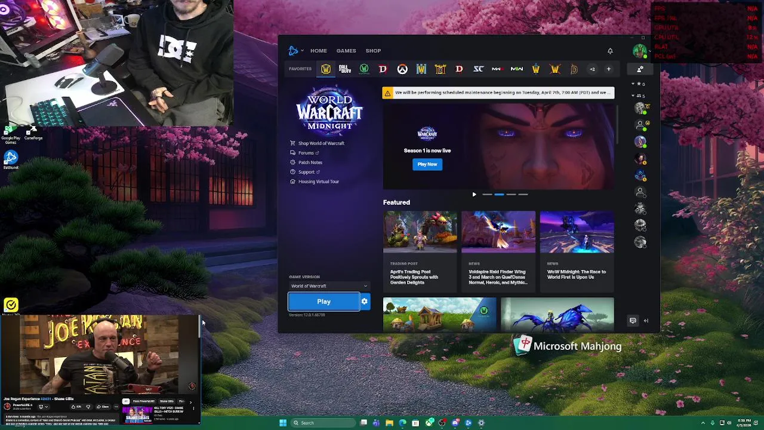Open the Battle.net desktop shortcut
Viewport: 764px width, 430px height.
pos(11,159)
